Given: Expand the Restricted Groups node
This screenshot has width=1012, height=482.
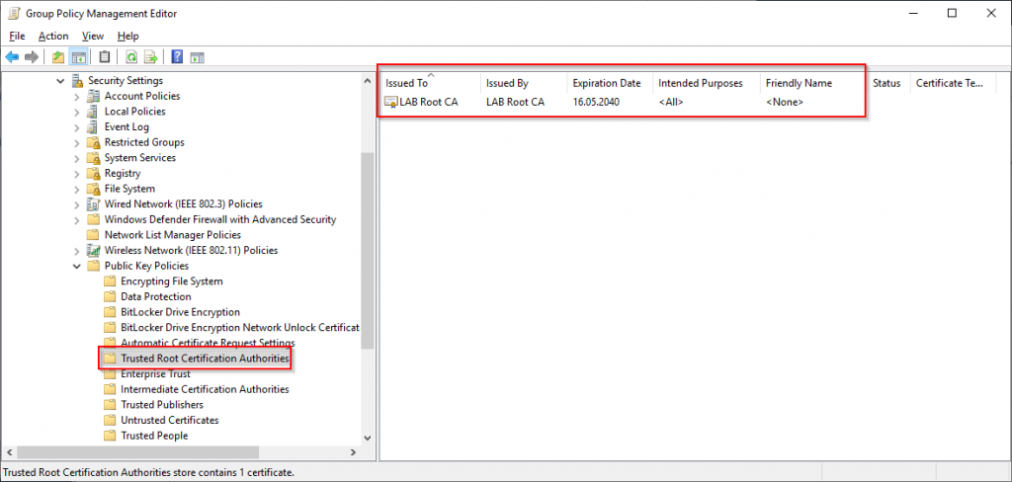Looking at the screenshot, I should (x=77, y=142).
